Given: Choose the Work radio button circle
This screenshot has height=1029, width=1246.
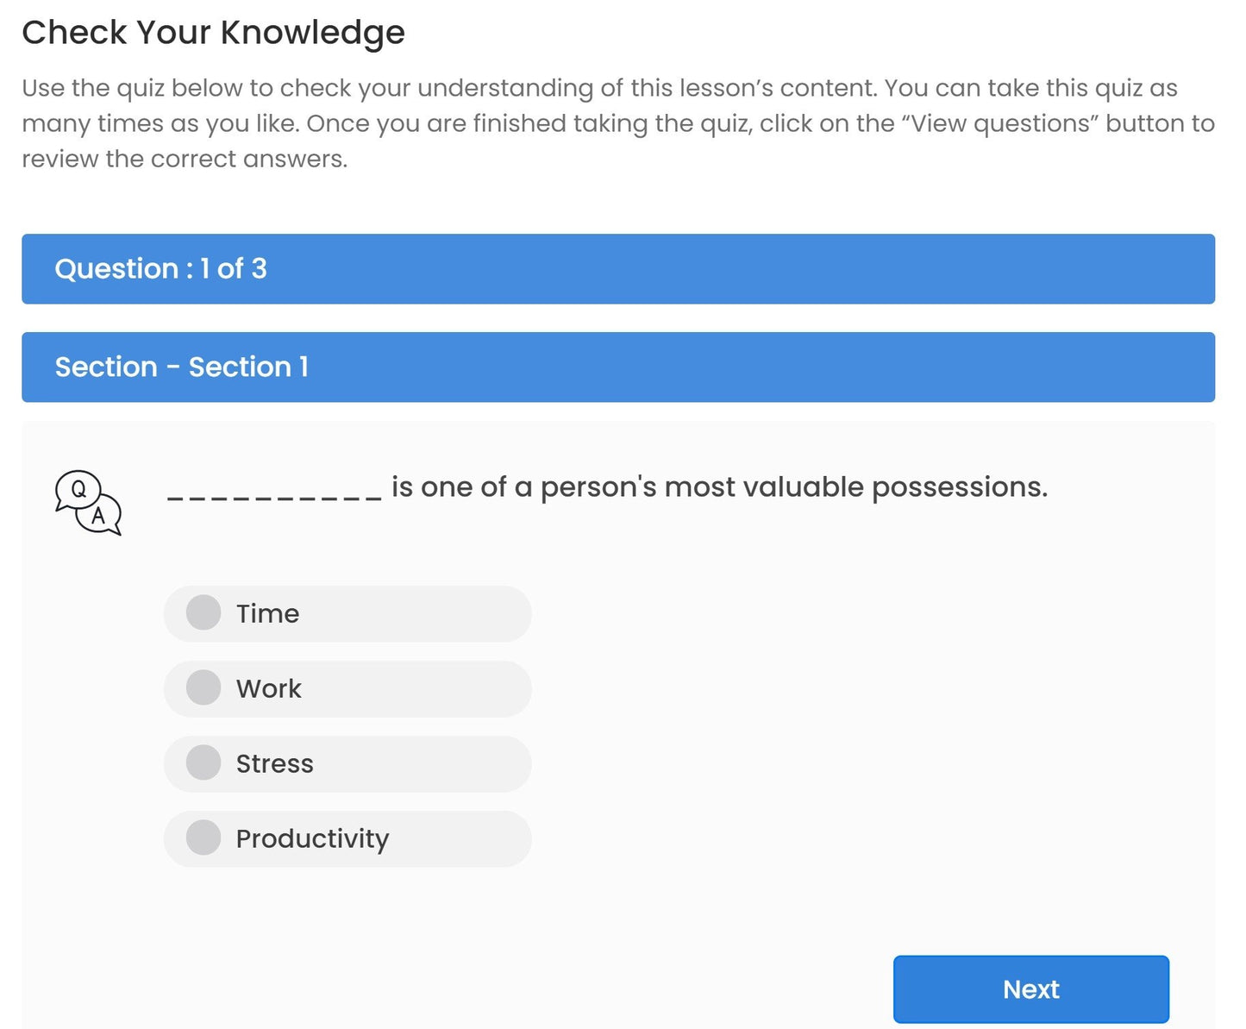Looking at the screenshot, I should (x=203, y=687).
